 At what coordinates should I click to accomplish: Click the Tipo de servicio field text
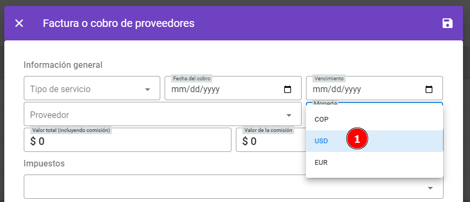click(x=60, y=89)
